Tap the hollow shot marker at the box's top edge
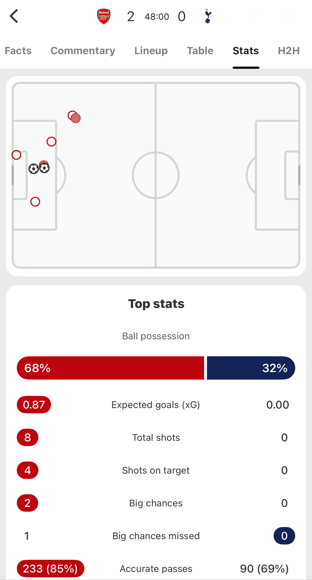The width and height of the screenshot is (312, 580). point(52,142)
